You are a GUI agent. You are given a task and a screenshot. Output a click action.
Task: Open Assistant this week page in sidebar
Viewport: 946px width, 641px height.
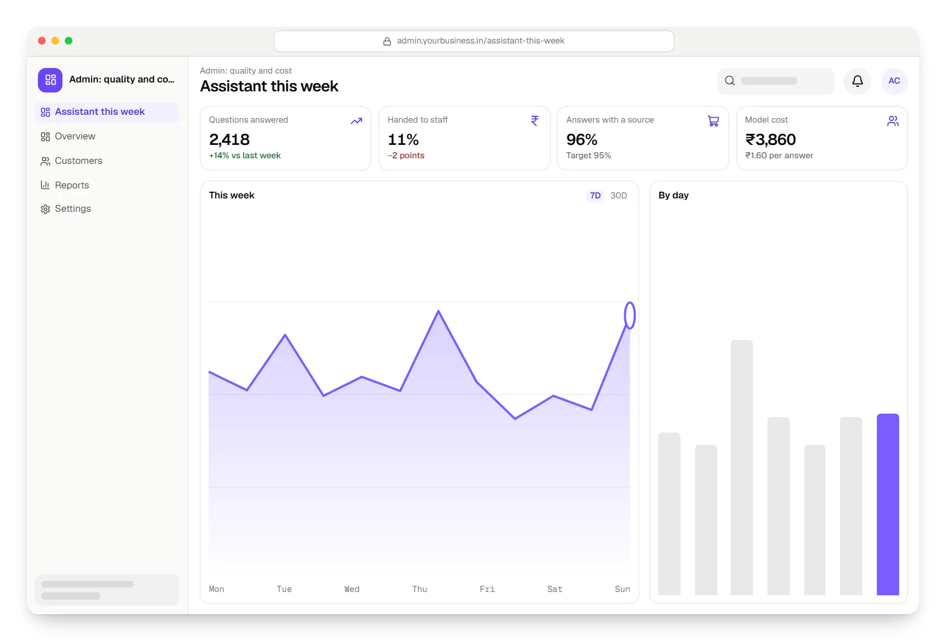(x=107, y=112)
